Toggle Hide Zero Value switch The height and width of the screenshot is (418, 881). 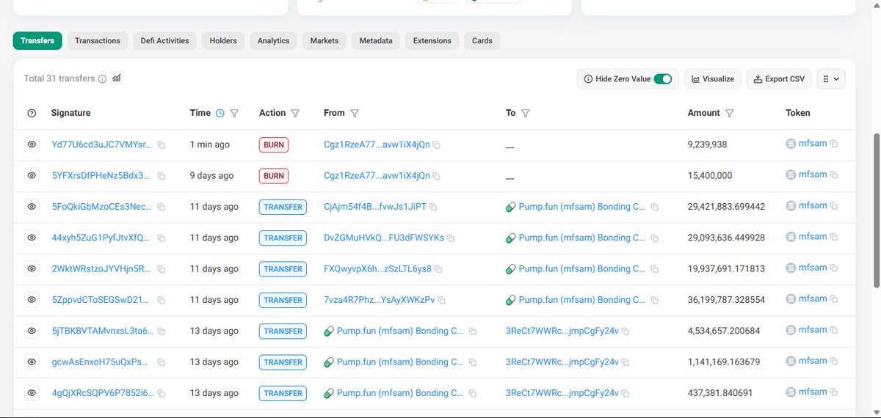[x=663, y=79]
